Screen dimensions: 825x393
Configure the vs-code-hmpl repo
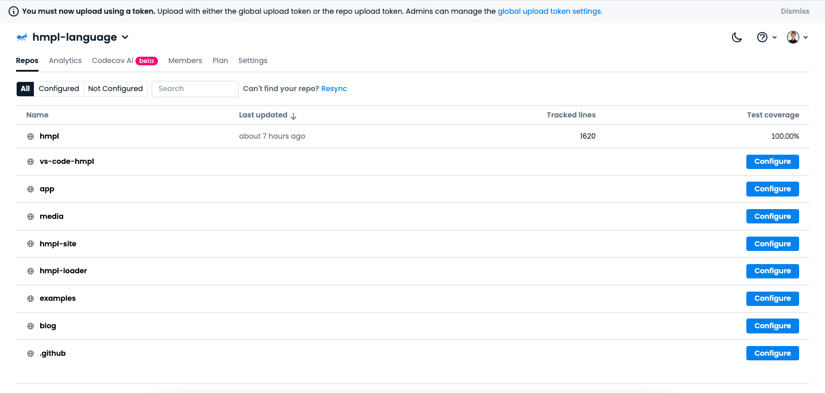click(772, 162)
